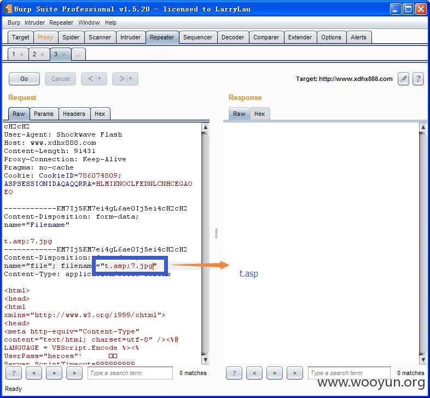Switch to the Spider tab
430x398 pixels.
[x=71, y=37]
